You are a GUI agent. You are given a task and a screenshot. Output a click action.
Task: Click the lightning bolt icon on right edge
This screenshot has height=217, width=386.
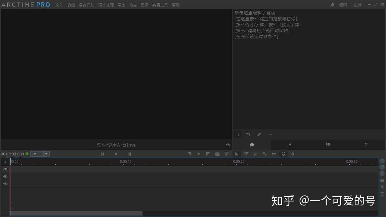[382, 187]
